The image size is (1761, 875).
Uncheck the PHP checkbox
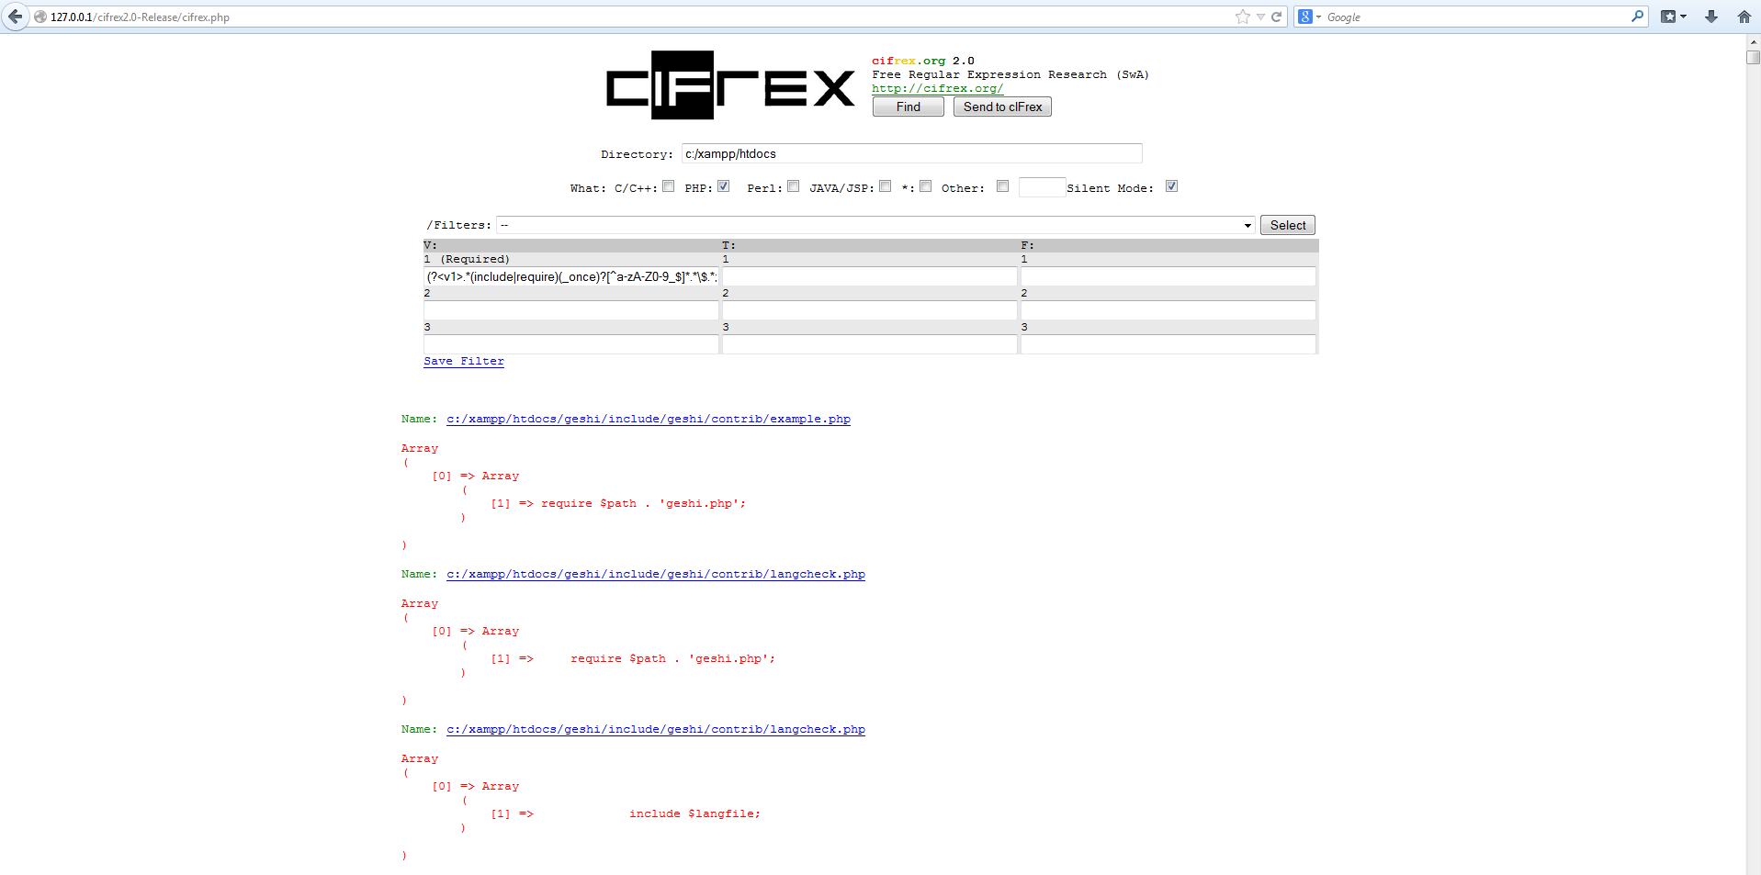click(724, 186)
